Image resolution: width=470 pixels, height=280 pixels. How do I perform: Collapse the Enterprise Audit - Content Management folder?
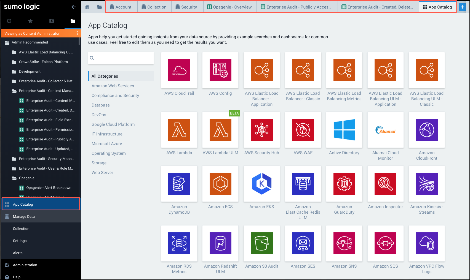[14, 91]
